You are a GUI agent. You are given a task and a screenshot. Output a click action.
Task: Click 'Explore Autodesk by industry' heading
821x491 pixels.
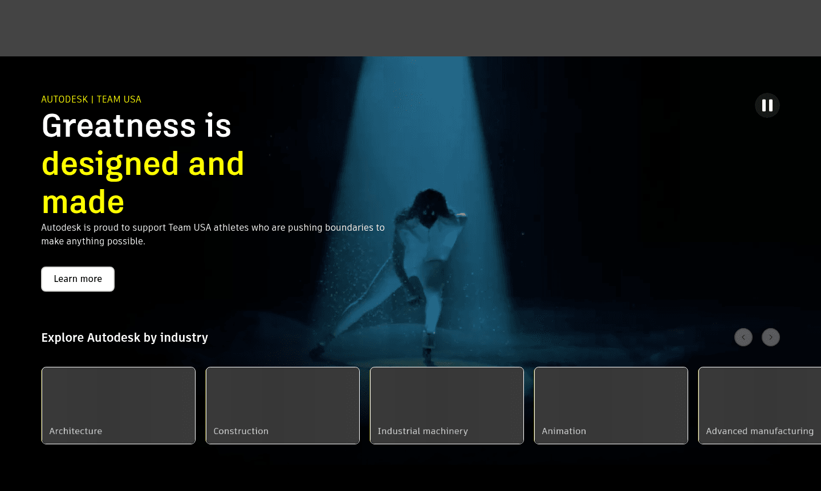pyautogui.click(x=124, y=338)
